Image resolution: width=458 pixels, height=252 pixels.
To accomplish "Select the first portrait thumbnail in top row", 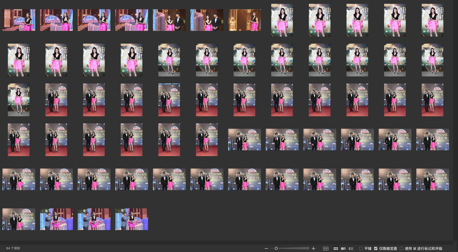I will (x=282, y=20).
